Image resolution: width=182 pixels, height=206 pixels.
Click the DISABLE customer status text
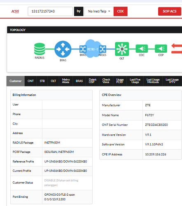point(61,183)
